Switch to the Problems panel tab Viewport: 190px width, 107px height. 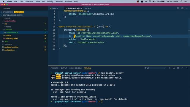tap(55, 68)
